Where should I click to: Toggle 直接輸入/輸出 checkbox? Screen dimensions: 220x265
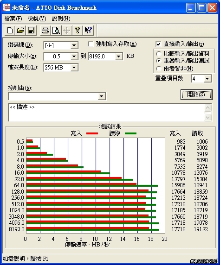point(158,44)
